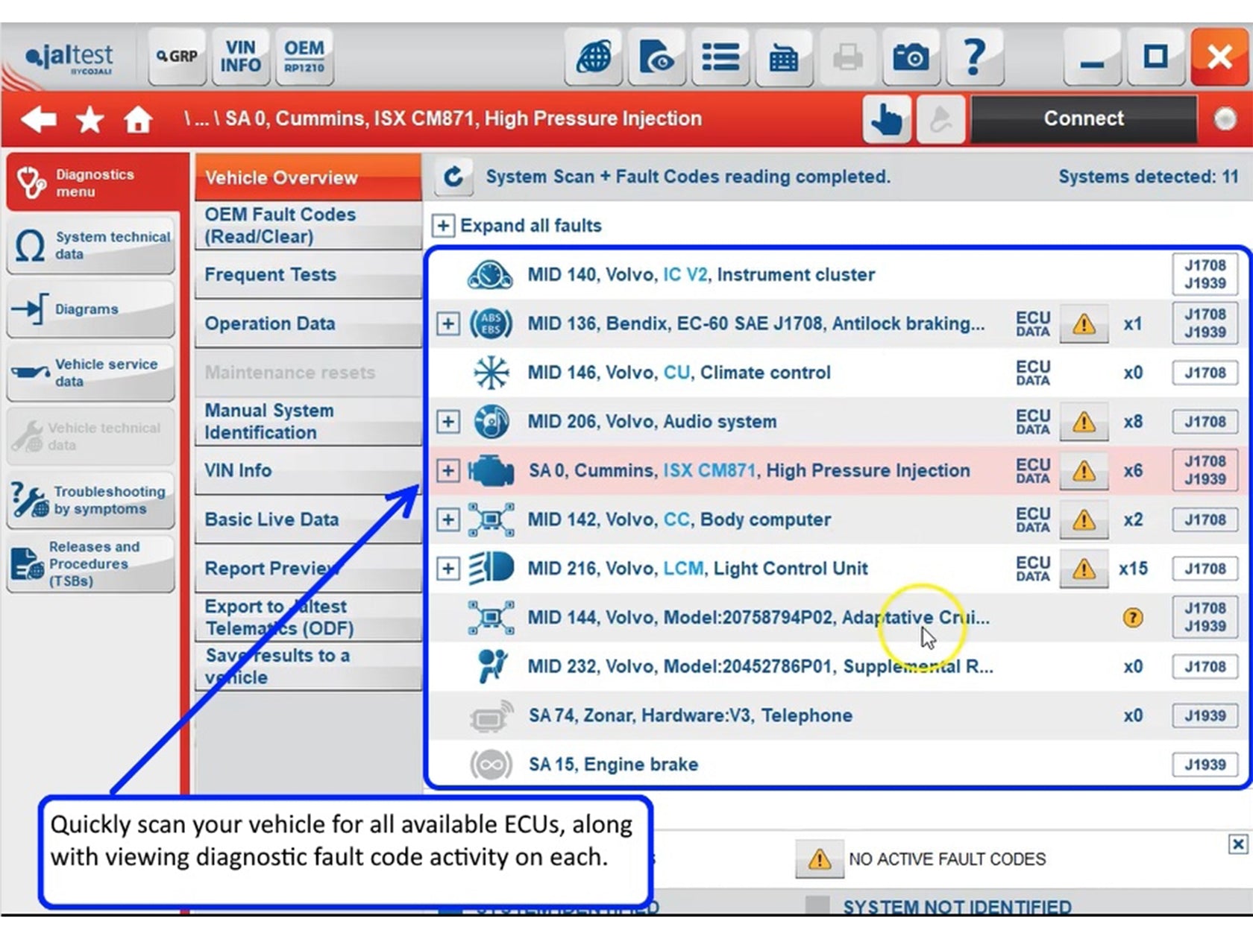
Task: Click the printer icon
Action: coord(847,57)
